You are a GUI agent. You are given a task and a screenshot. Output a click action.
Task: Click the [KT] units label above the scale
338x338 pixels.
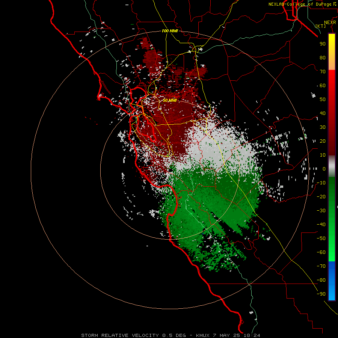click(x=321, y=26)
